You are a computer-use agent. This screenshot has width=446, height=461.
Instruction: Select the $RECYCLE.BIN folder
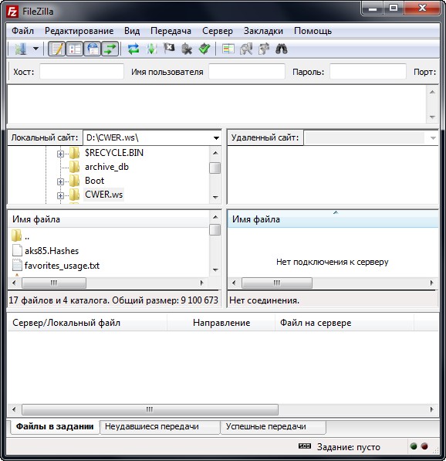click(114, 153)
